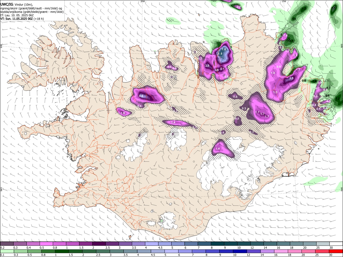Pick the darkest purple 2–2.5 swatch in the top legend row
The height and width of the screenshot is (257, 343).
pos(99,244)
